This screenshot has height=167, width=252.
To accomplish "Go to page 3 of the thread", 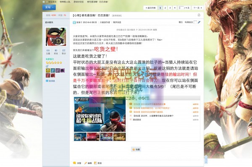I will coord(170,8).
